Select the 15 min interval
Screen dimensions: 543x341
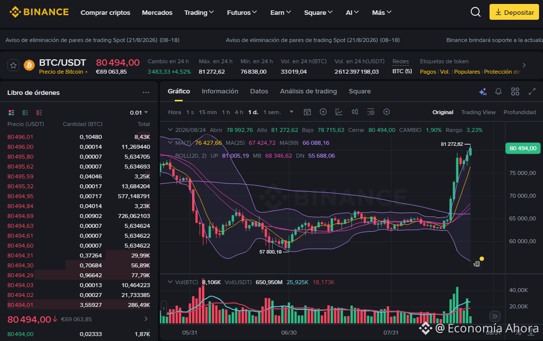coord(208,112)
